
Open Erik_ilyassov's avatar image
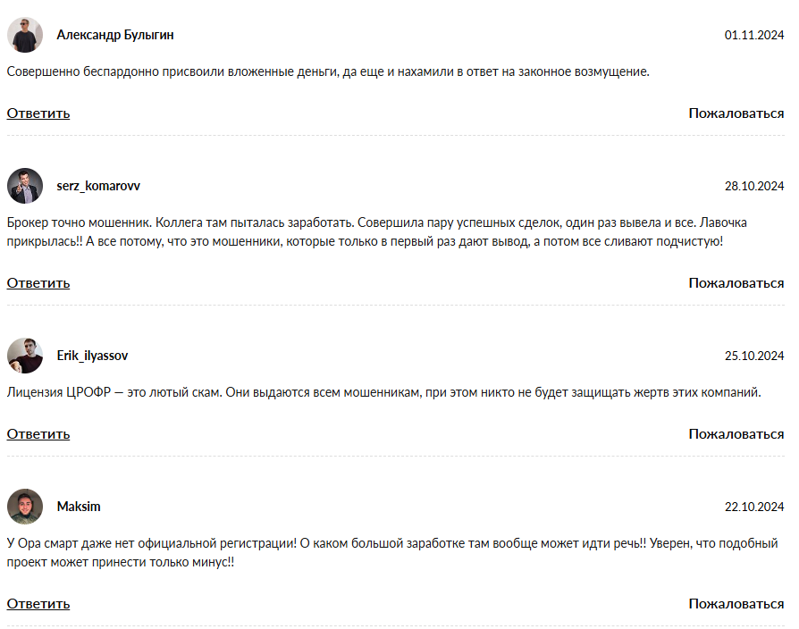(x=25, y=356)
